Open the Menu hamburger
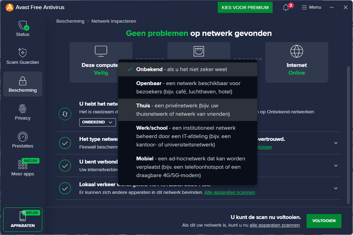Viewport: 353px width, 235px height. pos(311,7)
